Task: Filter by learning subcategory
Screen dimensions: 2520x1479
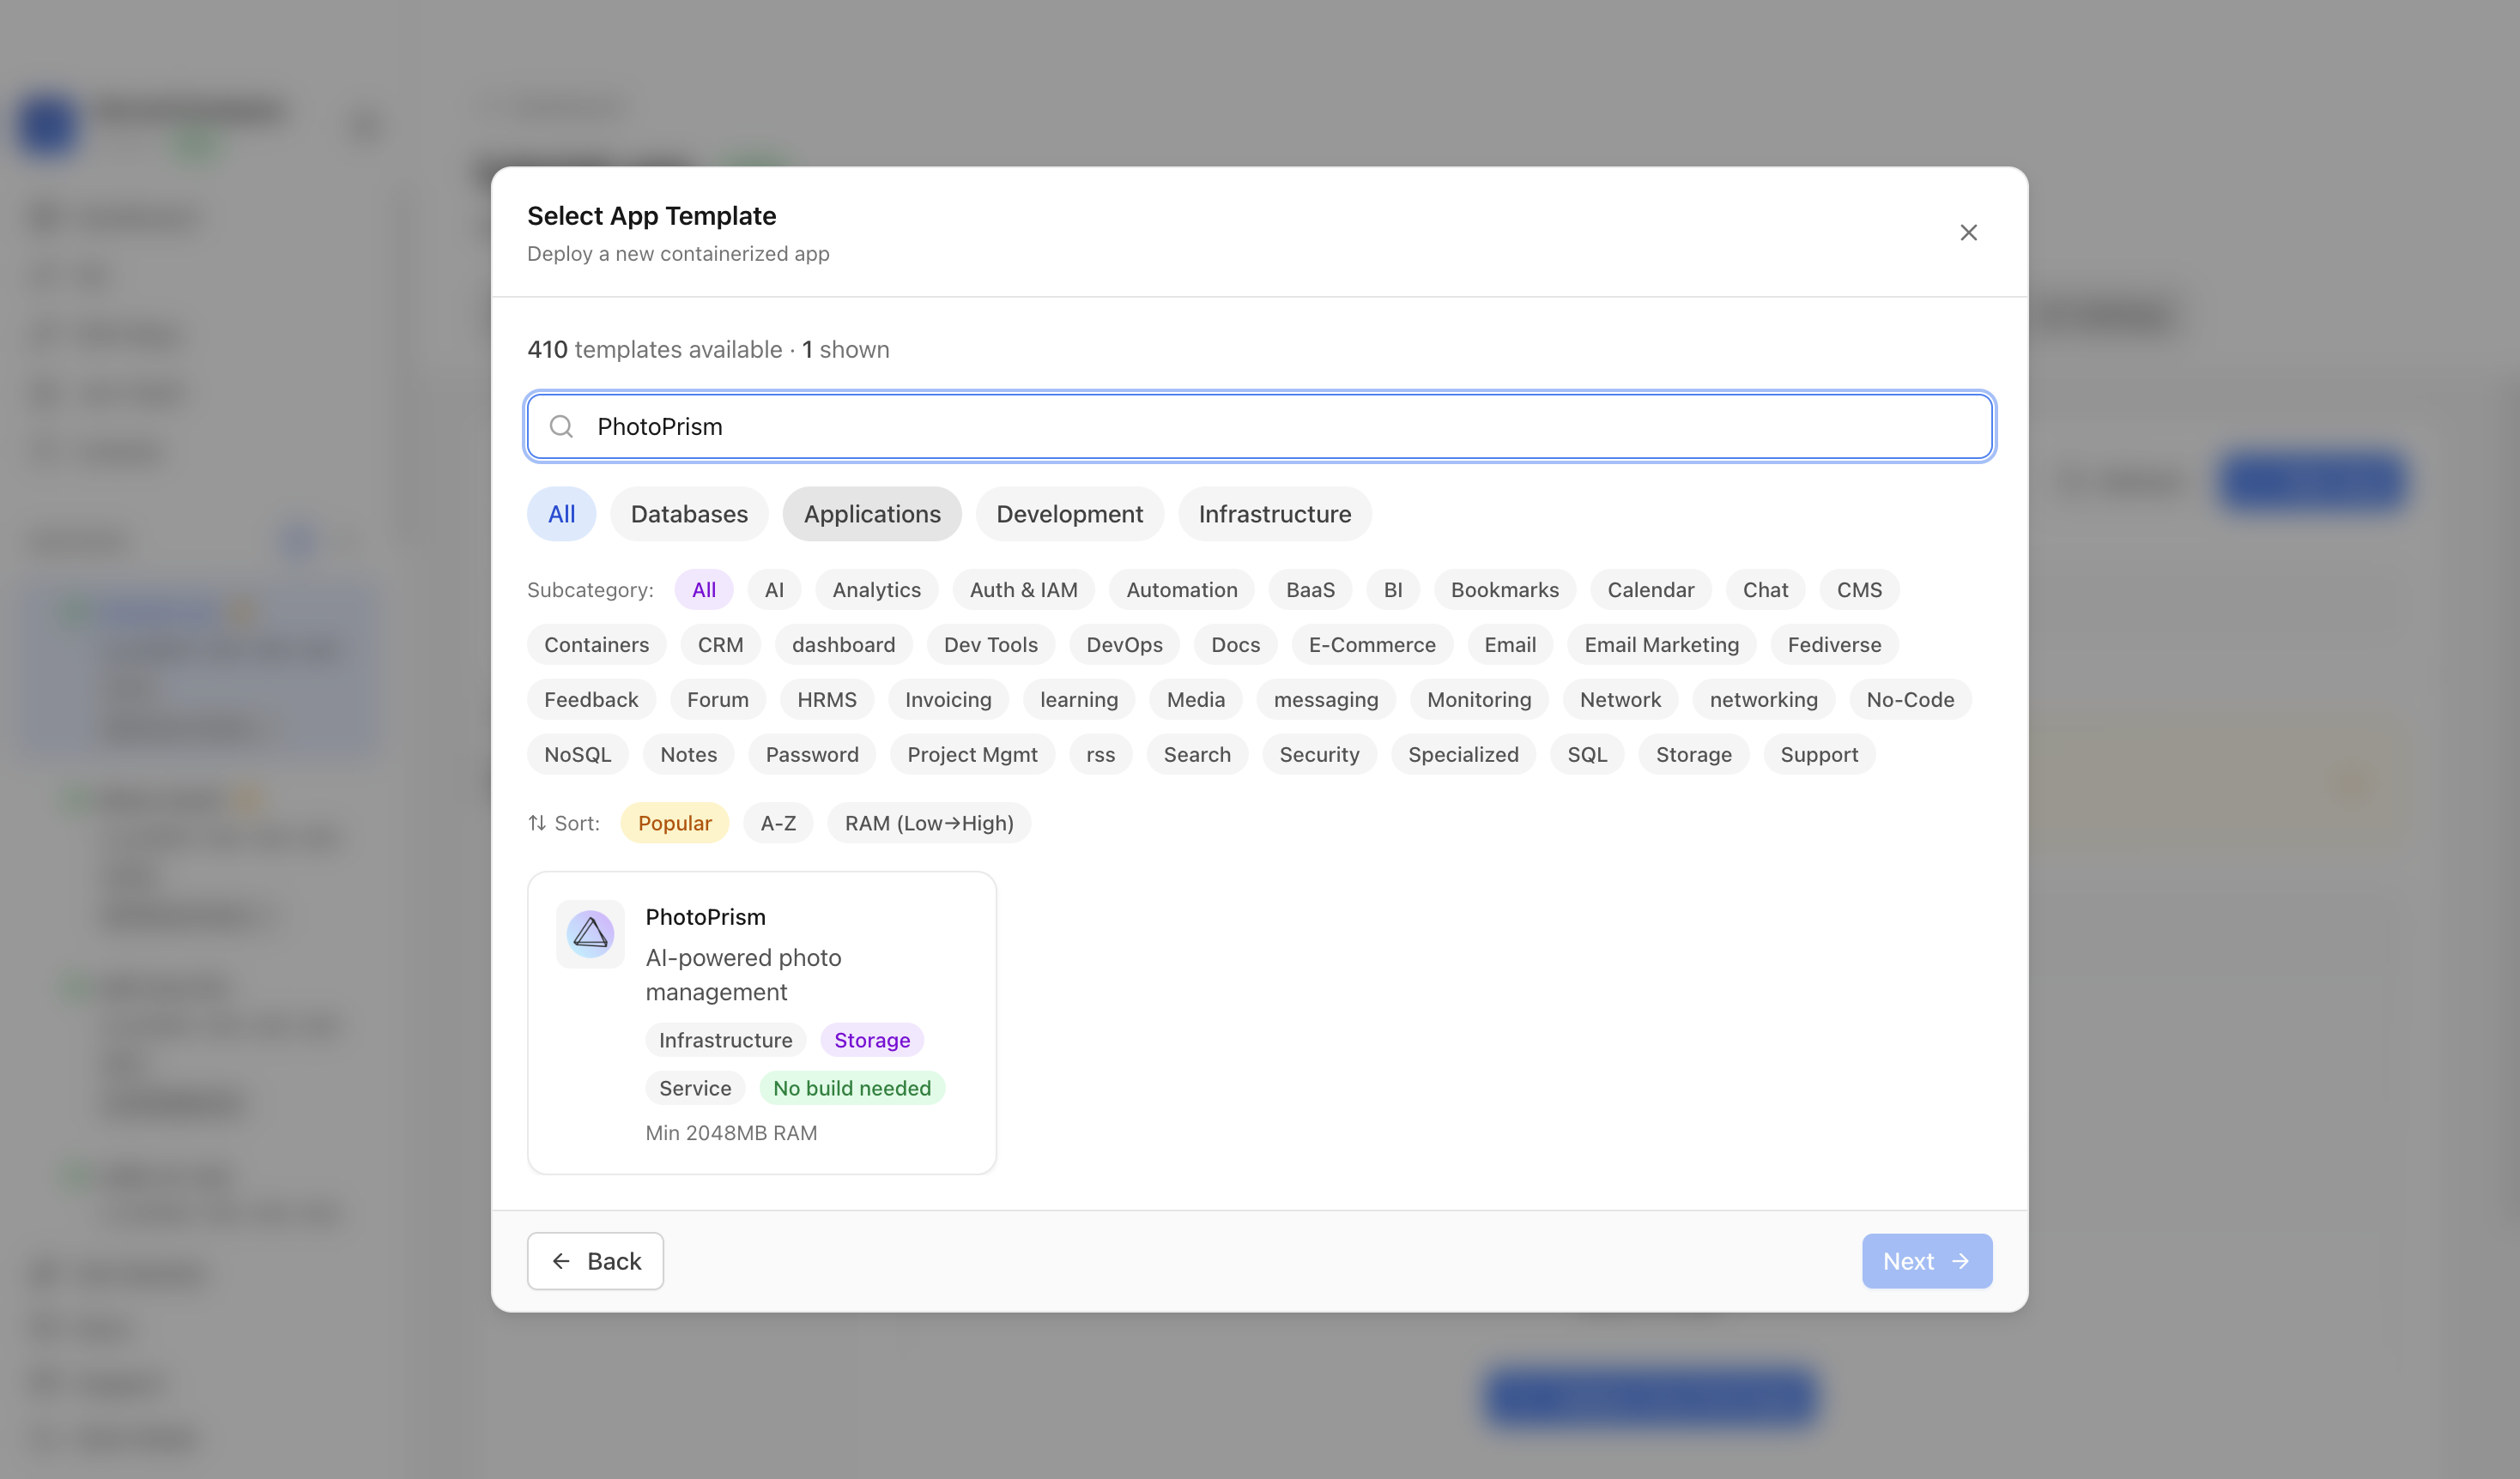Action: (1079, 699)
